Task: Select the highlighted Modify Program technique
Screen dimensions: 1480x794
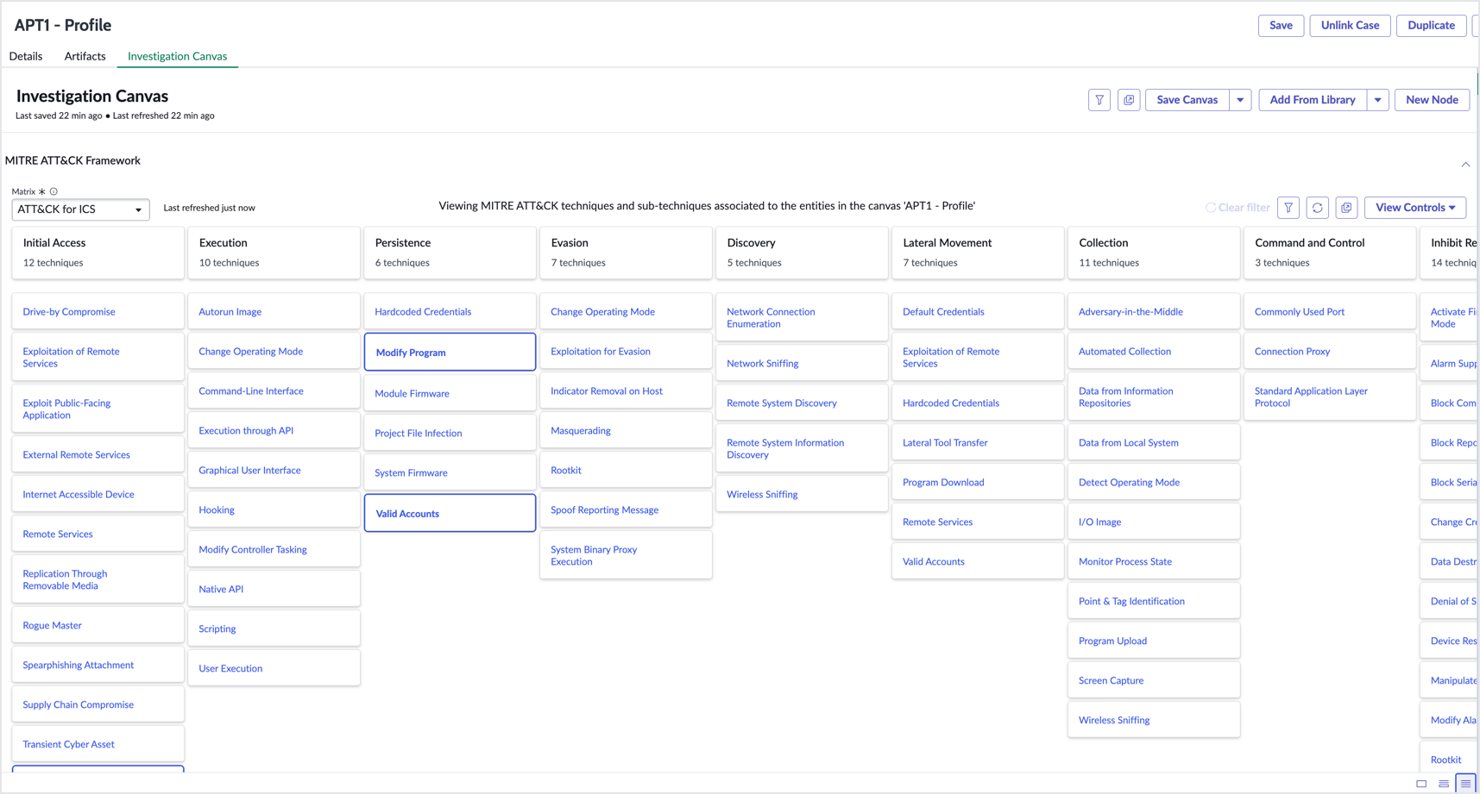Action: click(450, 352)
